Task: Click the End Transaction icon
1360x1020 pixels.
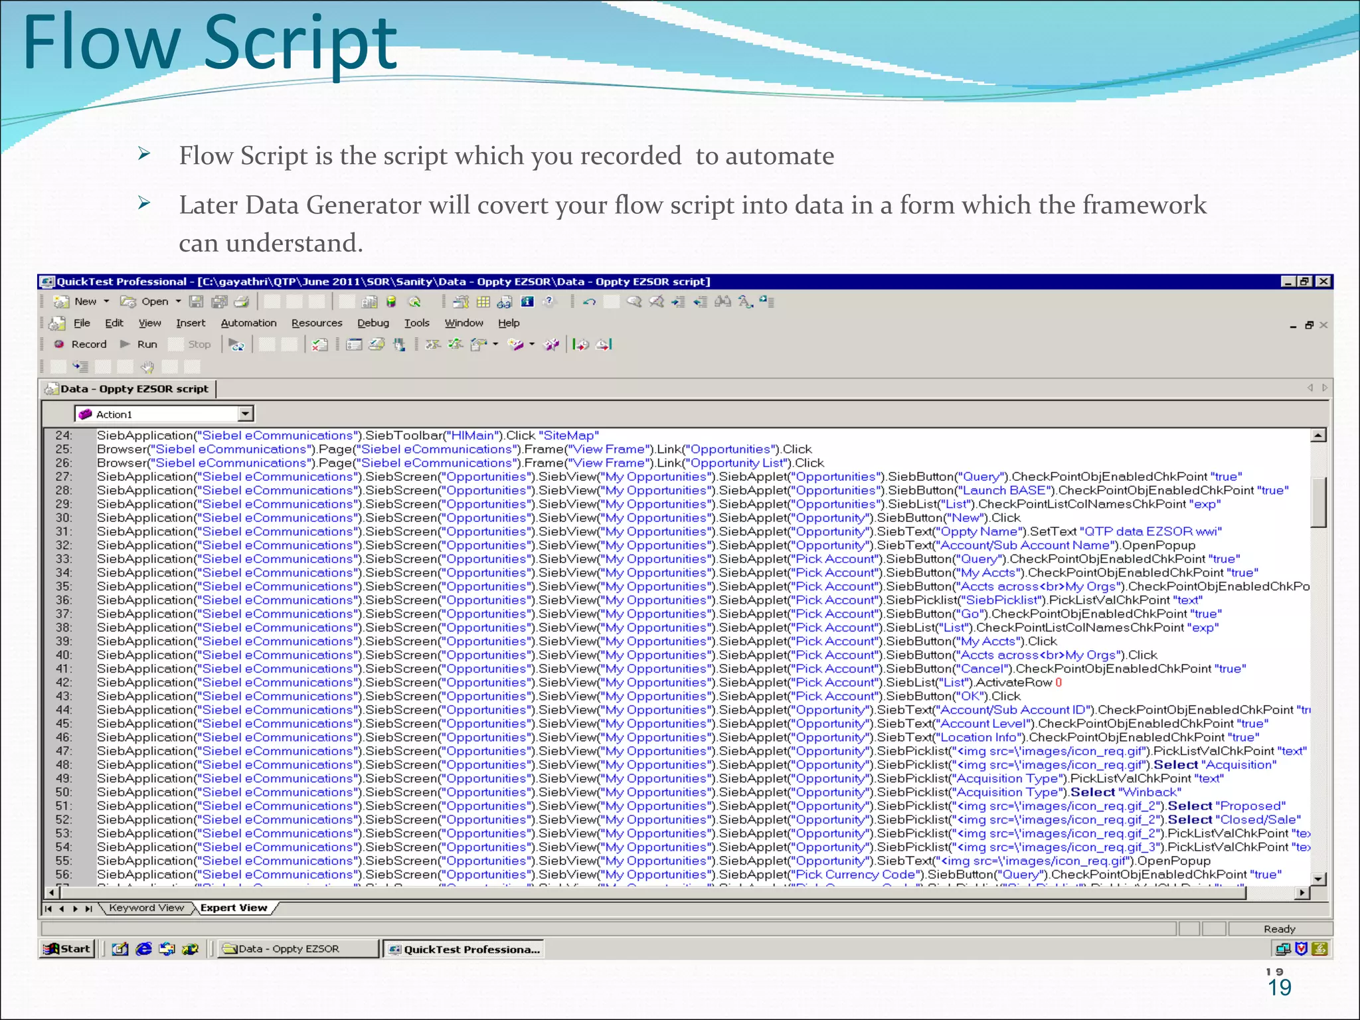Action: click(604, 344)
